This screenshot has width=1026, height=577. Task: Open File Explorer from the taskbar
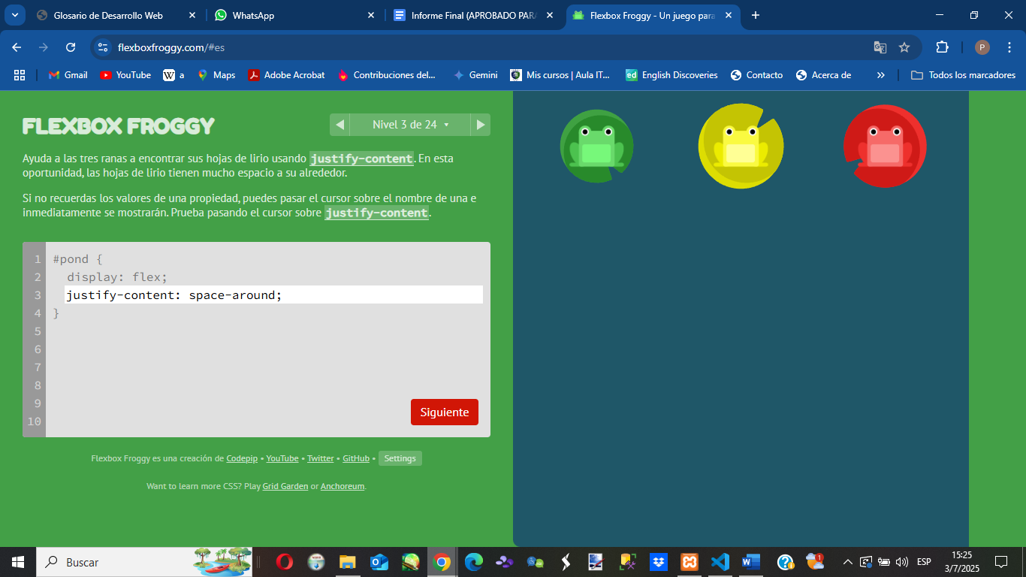pos(347,562)
